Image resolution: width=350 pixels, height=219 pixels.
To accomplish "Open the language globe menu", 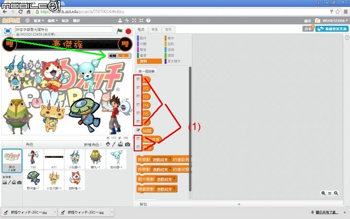I will coord(27,20).
